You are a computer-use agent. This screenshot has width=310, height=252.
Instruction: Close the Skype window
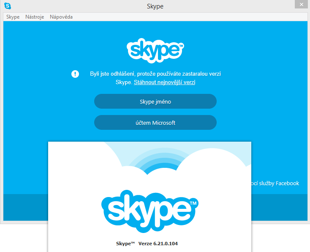301,4
